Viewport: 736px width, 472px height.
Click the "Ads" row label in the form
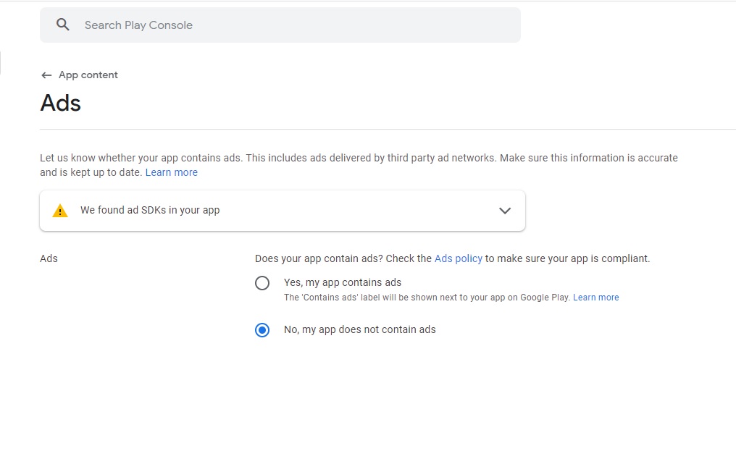tap(49, 258)
